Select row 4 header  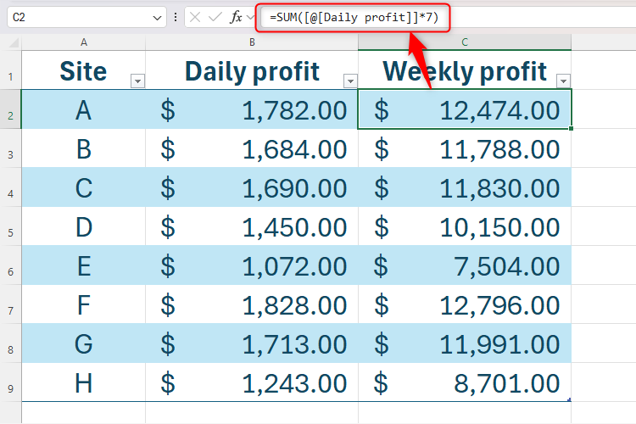pos(10,187)
